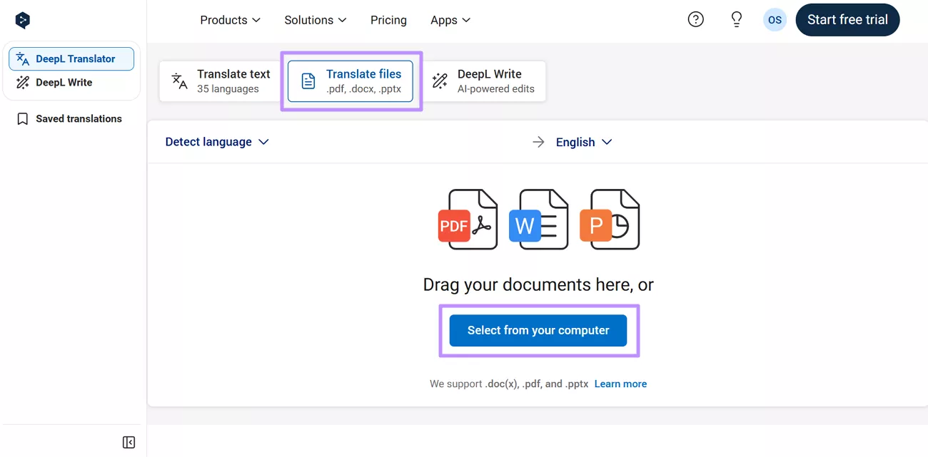Open the Saved translations bookmark icon
The height and width of the screenshot is (457, 928).
click(x=22, y=118)
